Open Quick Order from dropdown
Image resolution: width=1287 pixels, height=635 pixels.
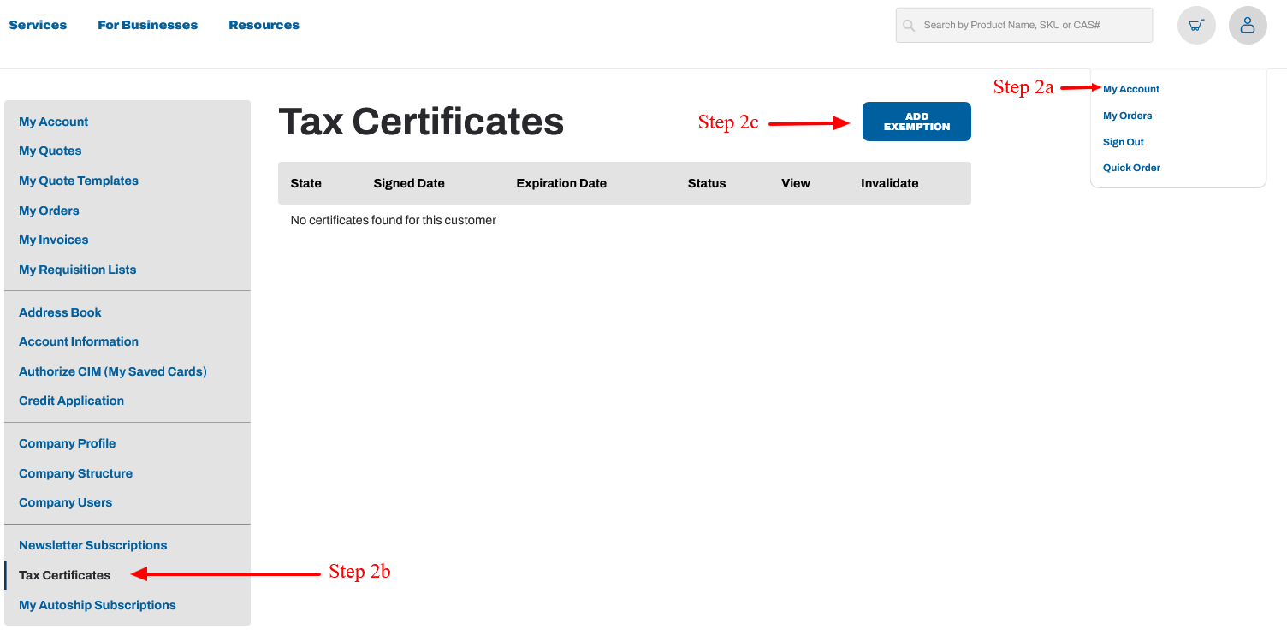1131,168
